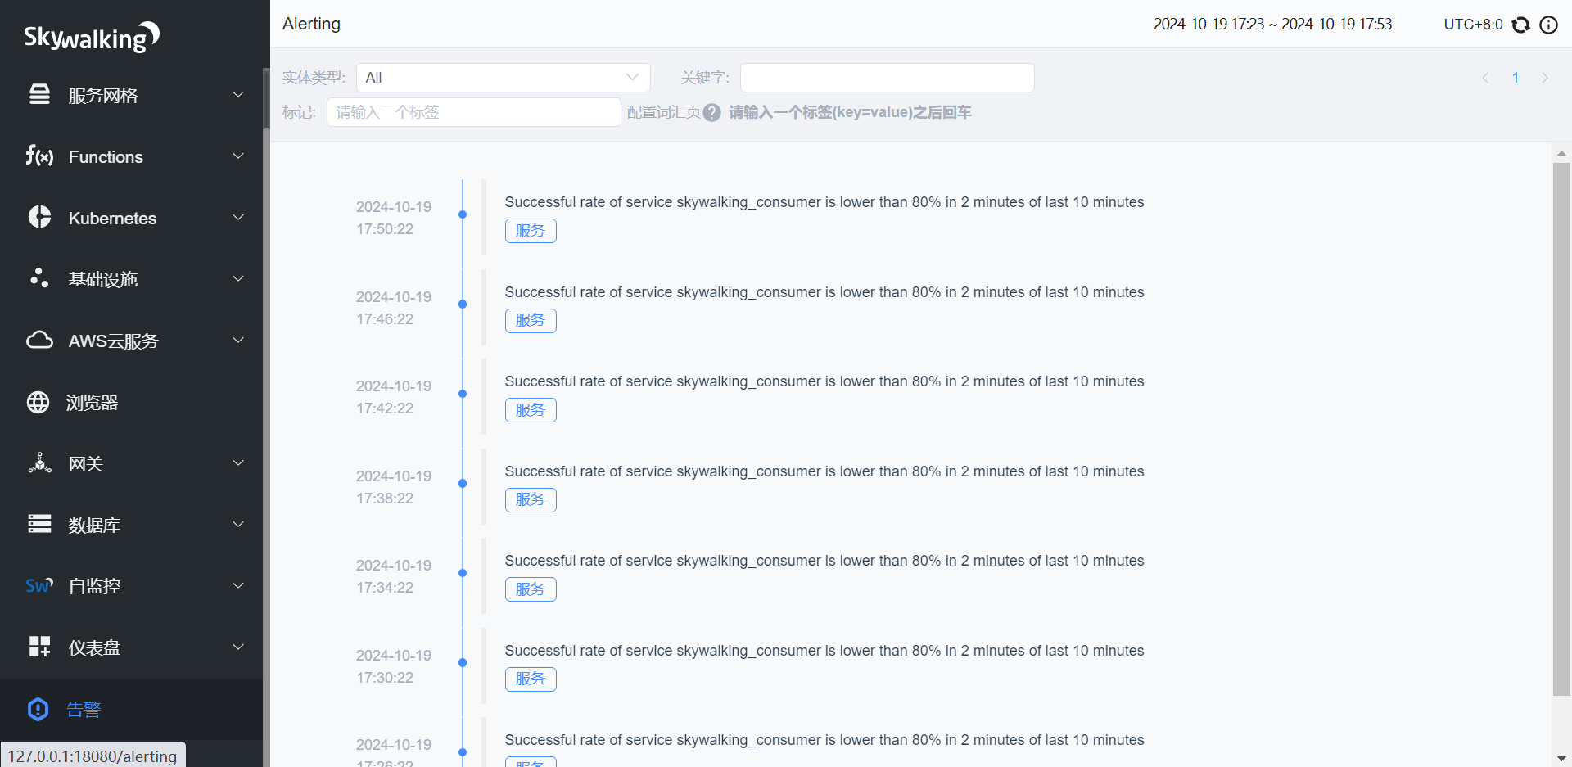Click the 17:50:22 timeline dot
Viewport: 1572px width, 767px height.
tap(463, 214)
